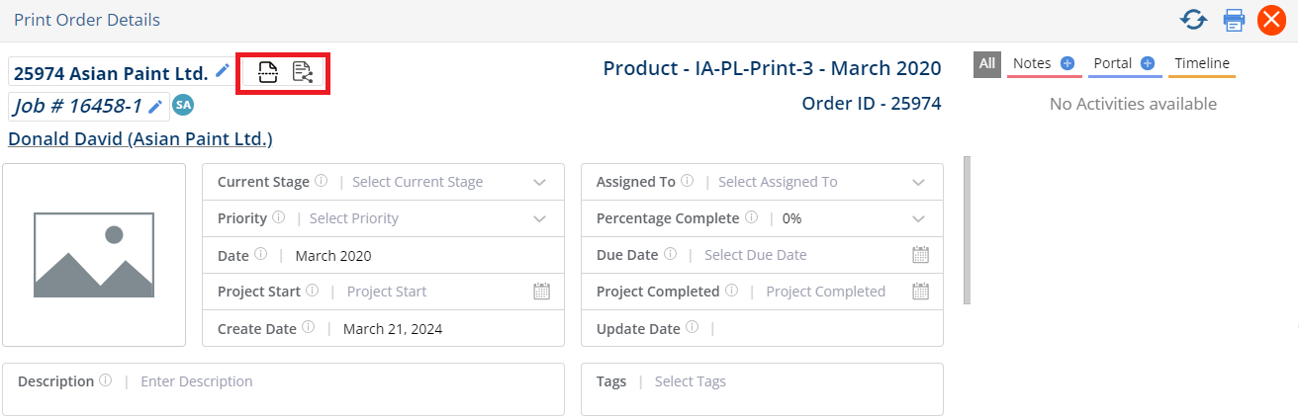Click the Enter Description field

pyautogui.click(x=283, y=388)
